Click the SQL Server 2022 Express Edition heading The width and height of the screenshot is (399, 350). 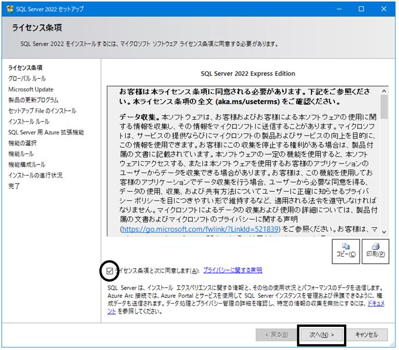pos(248,74)
